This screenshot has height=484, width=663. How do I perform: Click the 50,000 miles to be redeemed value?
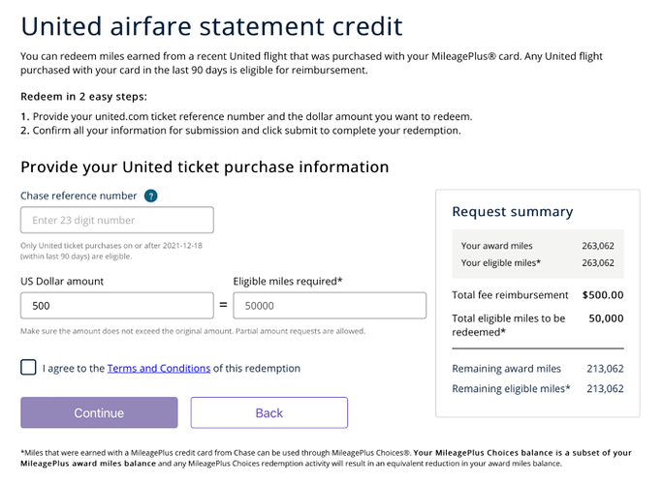pyautogui.click(x=606, y=318)
